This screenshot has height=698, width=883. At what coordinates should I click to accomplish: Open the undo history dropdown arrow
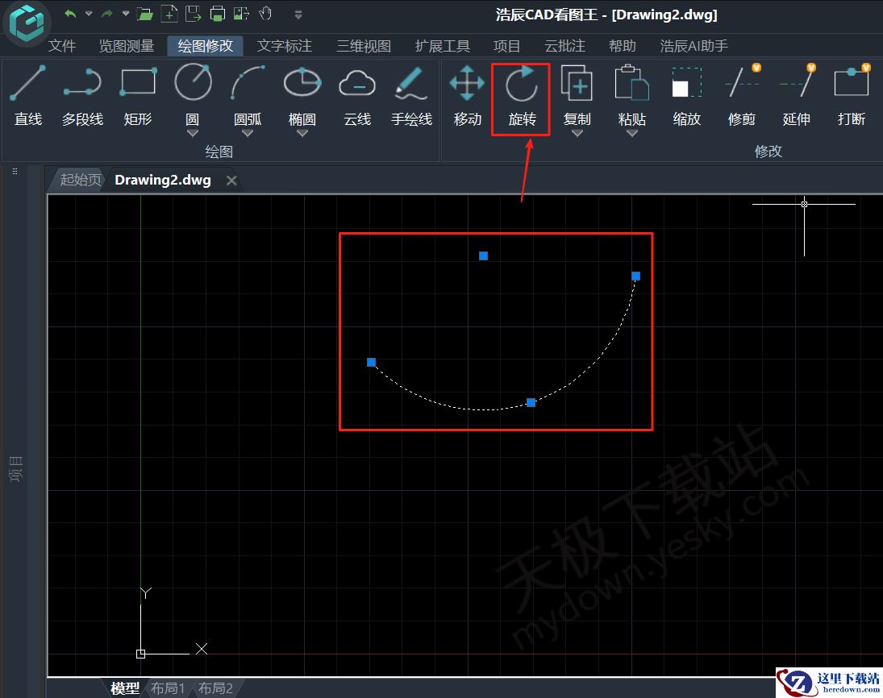coord(89,14)
